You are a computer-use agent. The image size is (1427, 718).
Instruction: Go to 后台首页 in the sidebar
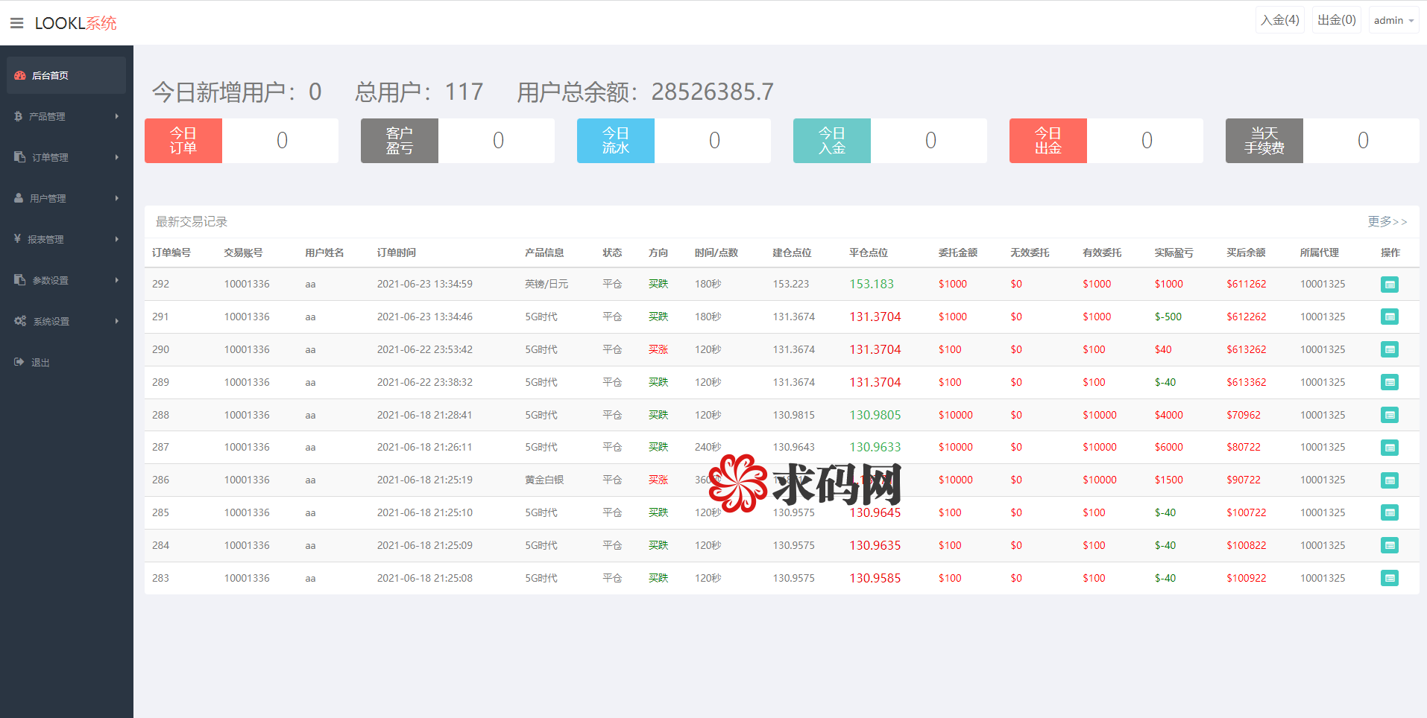50,75
